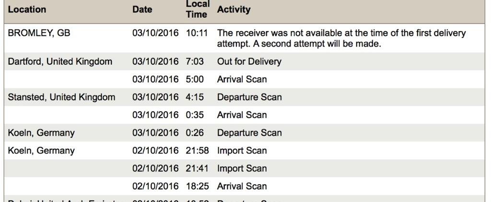Click the 0:26 departure time from Koeln
491x202 pixels.
pyautogui.click(x=195, y=133)
